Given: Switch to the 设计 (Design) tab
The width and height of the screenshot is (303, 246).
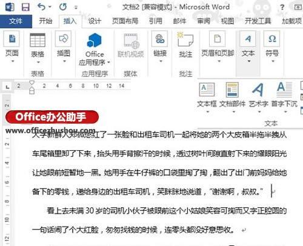Looking at the screenshot, I should pos(95,21).
